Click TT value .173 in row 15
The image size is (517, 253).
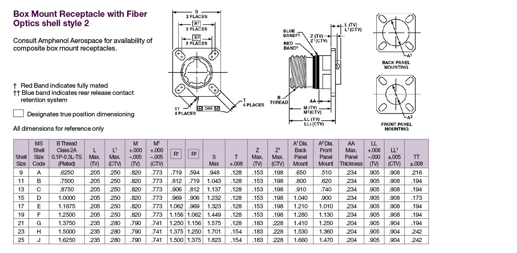coord(416,198)
